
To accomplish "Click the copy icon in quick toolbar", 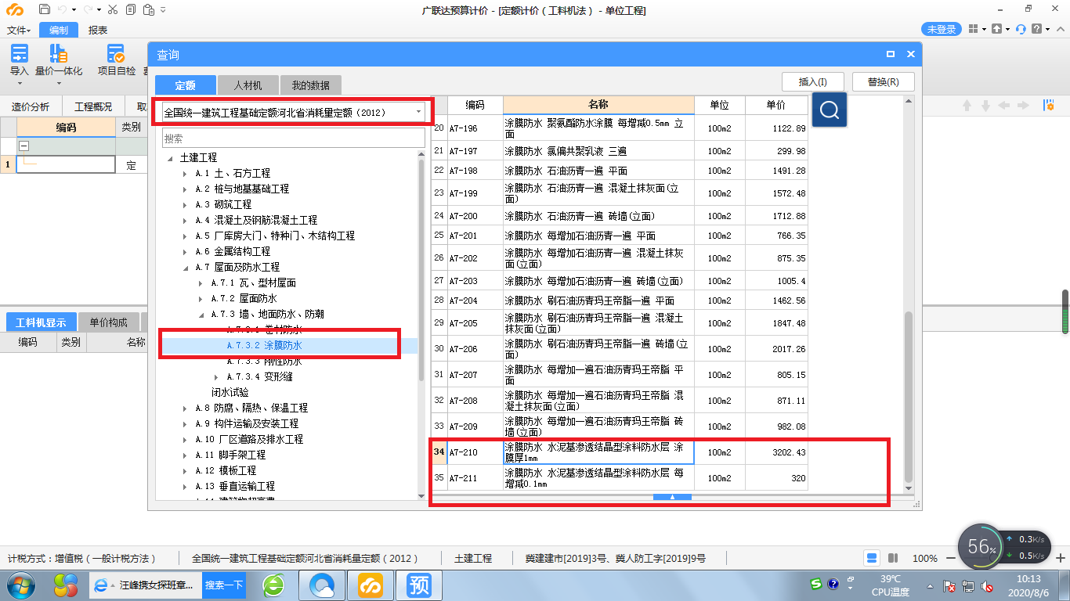I will point(130,10).
